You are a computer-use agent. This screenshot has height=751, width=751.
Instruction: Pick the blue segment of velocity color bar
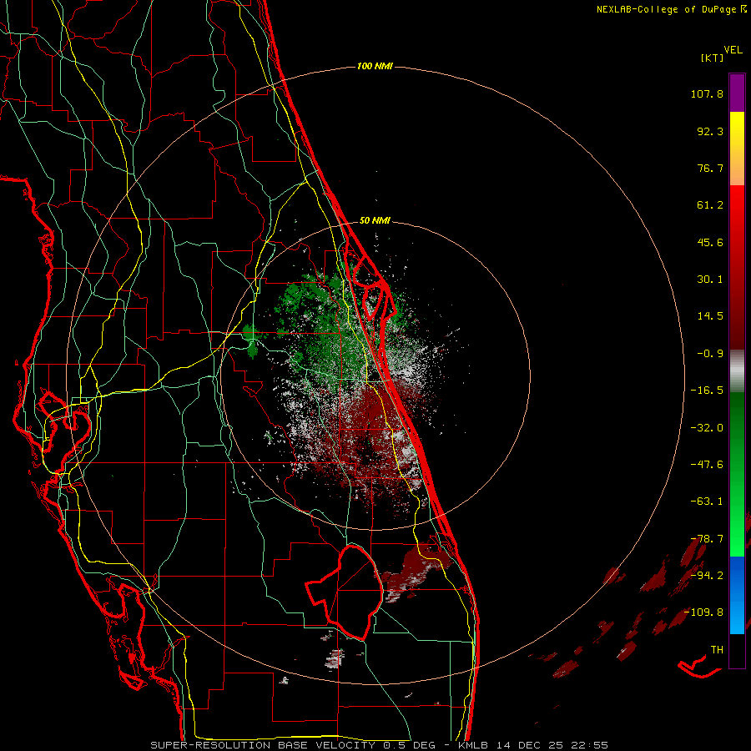click(x=737, y=595)
